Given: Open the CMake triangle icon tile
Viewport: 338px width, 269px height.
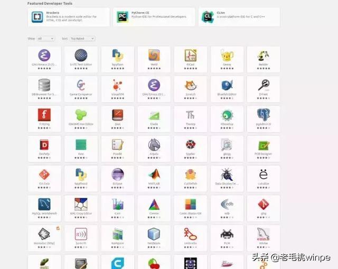Looking at the screenshot, I should coord(154,208).
